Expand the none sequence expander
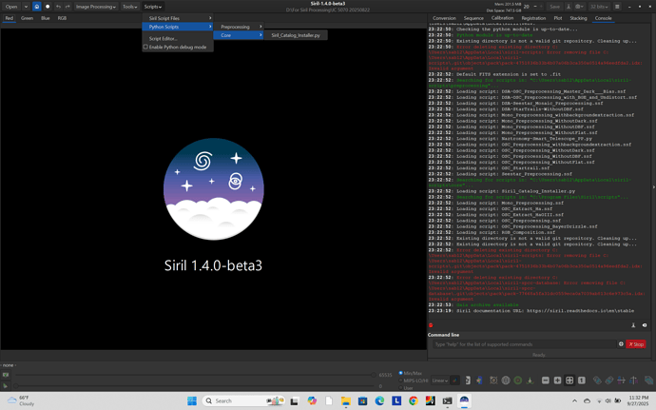Viewport: 656px width, 410px height. point(9,365)
